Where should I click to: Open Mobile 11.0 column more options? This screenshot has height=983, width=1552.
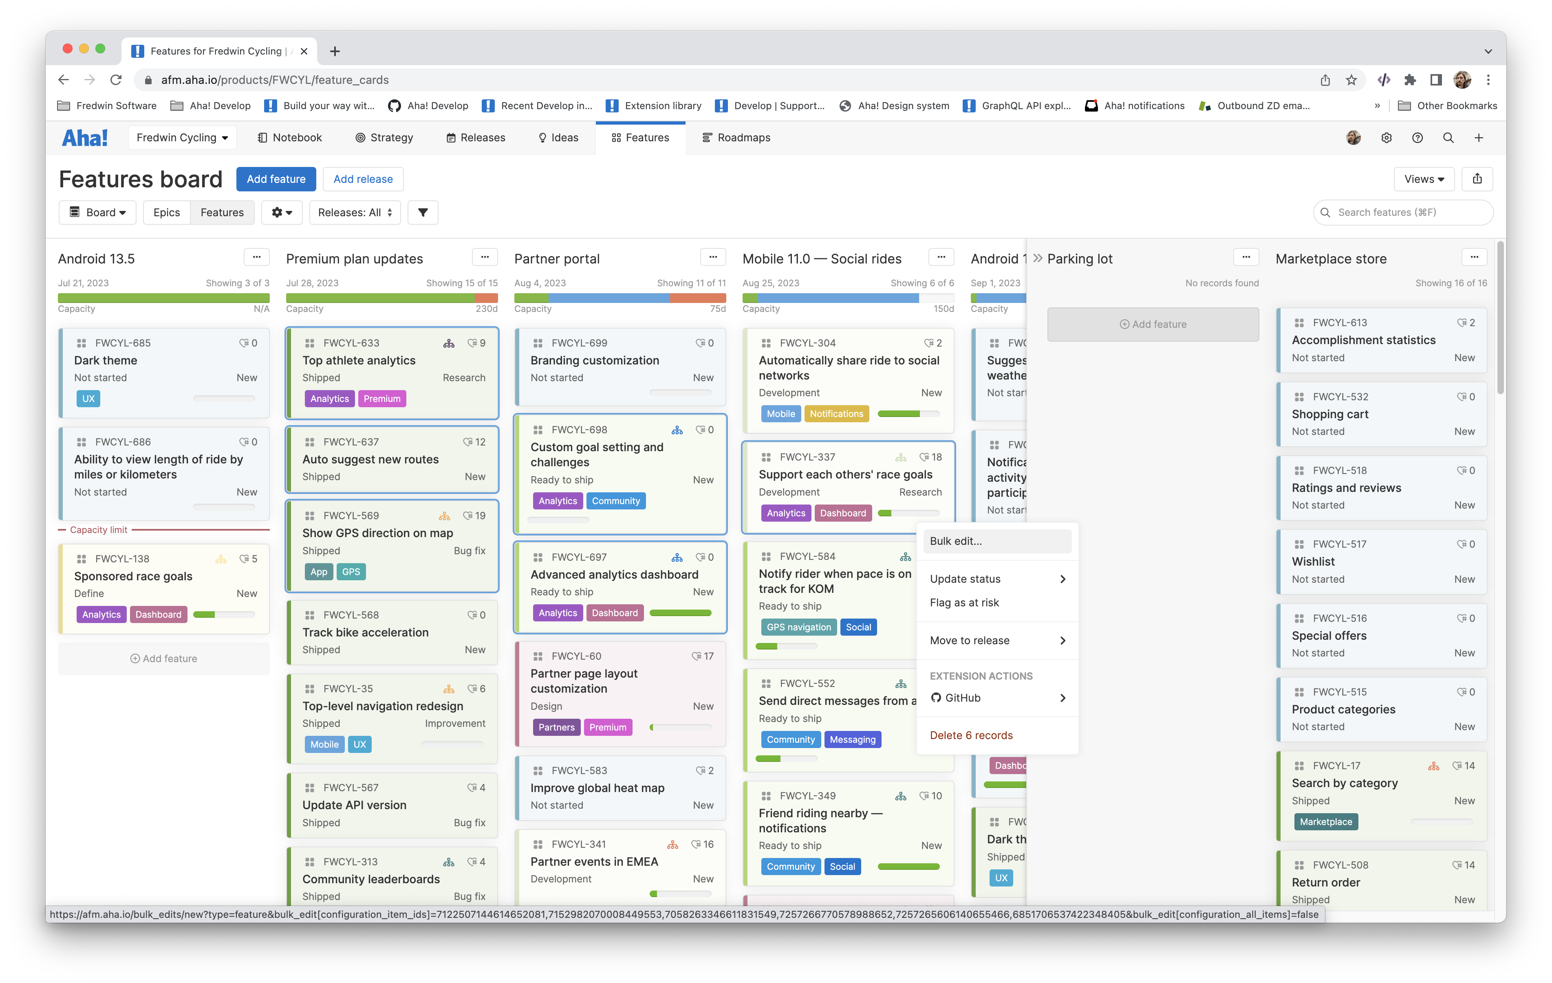point(941,258)
